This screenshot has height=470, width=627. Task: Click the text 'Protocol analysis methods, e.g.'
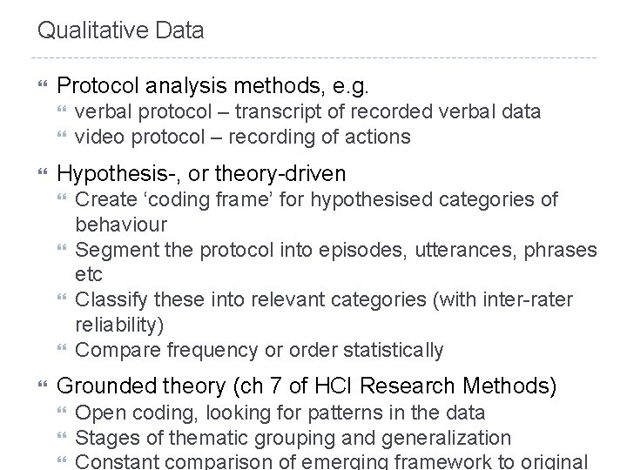212,86
